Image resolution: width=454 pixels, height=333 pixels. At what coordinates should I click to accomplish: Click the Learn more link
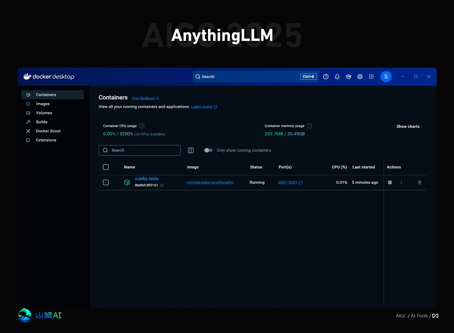click(x=201, y=107)
